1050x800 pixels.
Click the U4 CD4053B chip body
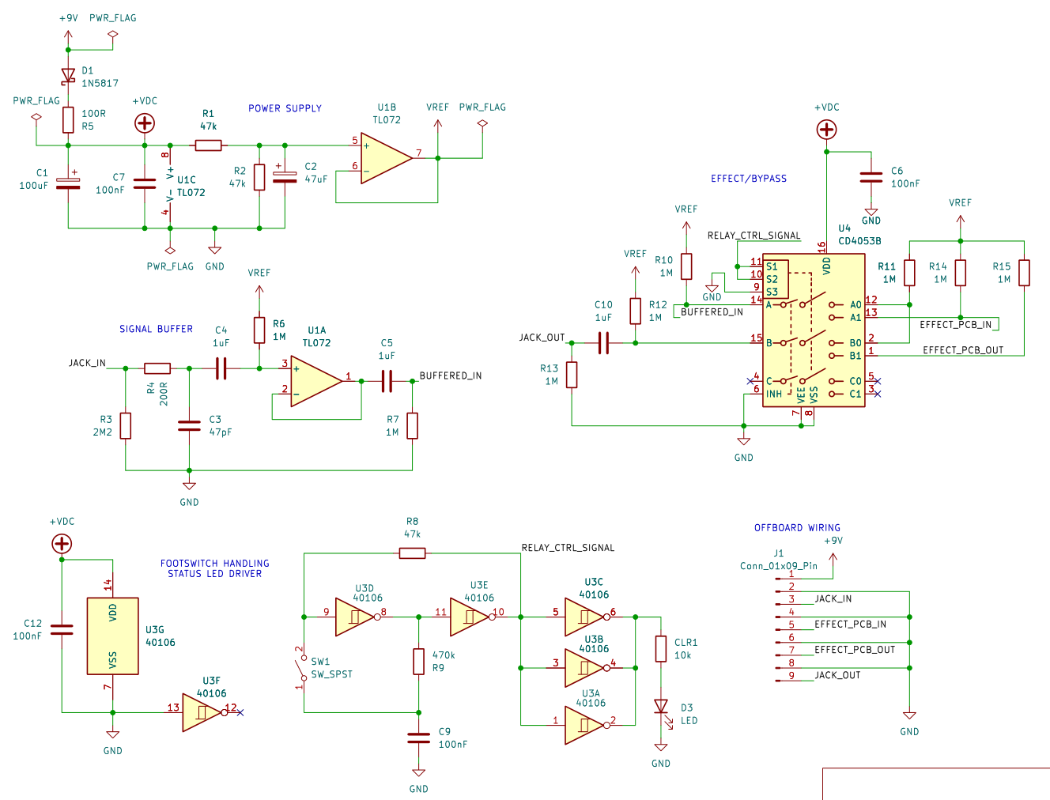tap(814, 330)
